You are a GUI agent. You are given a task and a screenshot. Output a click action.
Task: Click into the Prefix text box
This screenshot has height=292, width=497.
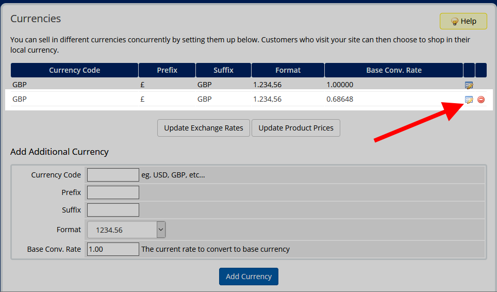point(113,192)
